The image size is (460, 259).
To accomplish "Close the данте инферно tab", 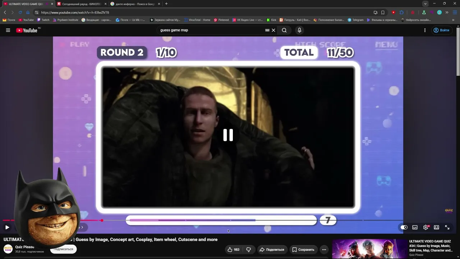I will click(x=159, y=4).
